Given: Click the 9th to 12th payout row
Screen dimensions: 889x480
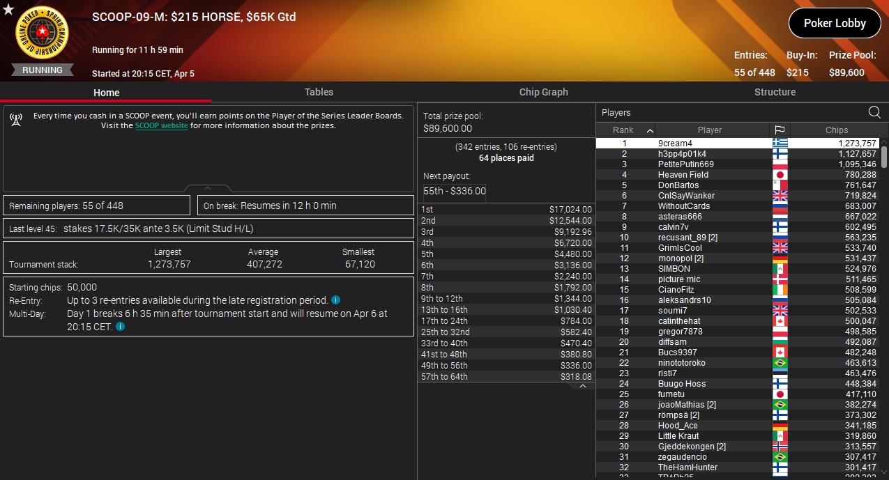Looking at the screenshot, I should tap(506, 299).
